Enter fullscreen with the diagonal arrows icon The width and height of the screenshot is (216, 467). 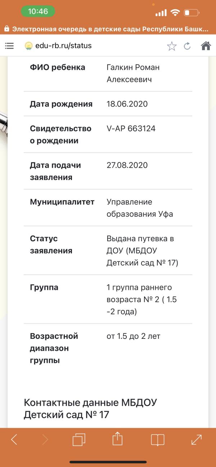(x=196, y=440)
